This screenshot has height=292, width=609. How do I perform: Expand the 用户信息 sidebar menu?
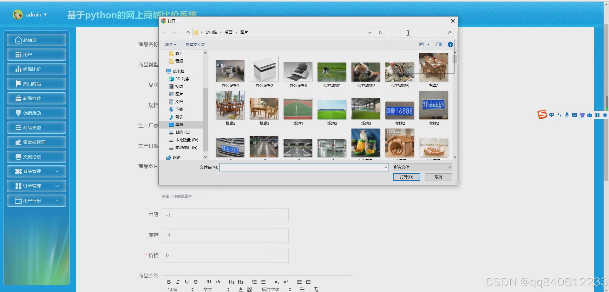click(x=36, y=201)
